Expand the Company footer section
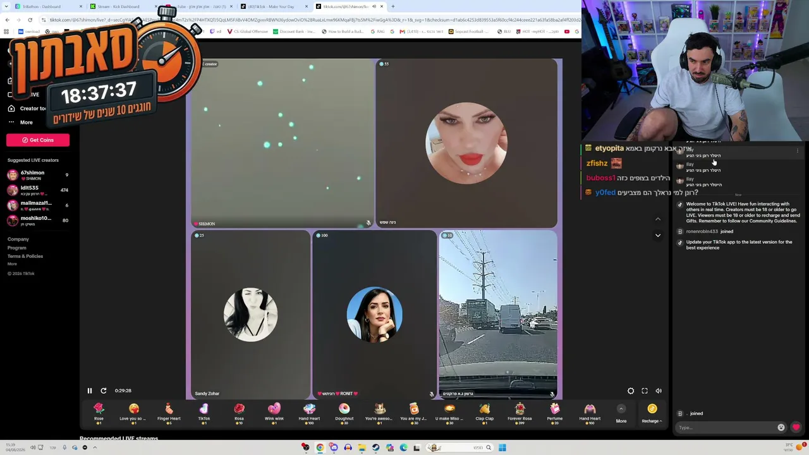809x455 pixels. pos(18,240)
